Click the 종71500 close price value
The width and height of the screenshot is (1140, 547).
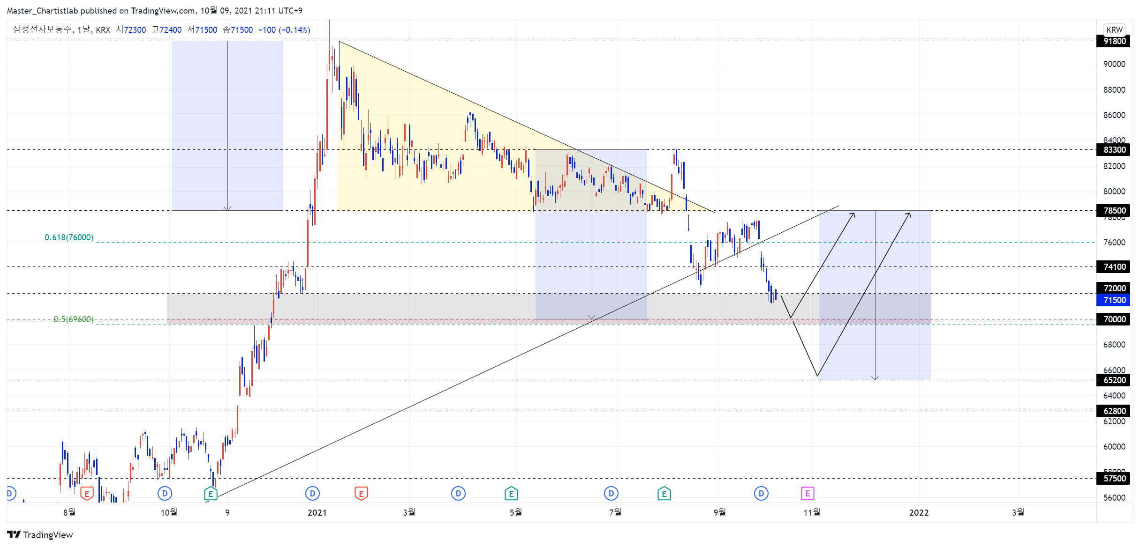point(238,30)
